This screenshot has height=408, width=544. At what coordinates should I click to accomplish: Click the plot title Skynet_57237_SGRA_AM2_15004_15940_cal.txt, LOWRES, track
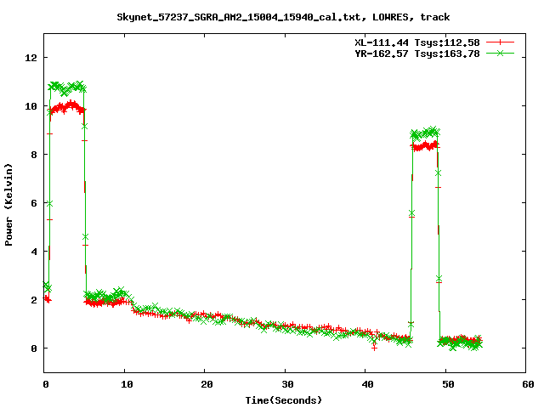click(x=283, y=17)
